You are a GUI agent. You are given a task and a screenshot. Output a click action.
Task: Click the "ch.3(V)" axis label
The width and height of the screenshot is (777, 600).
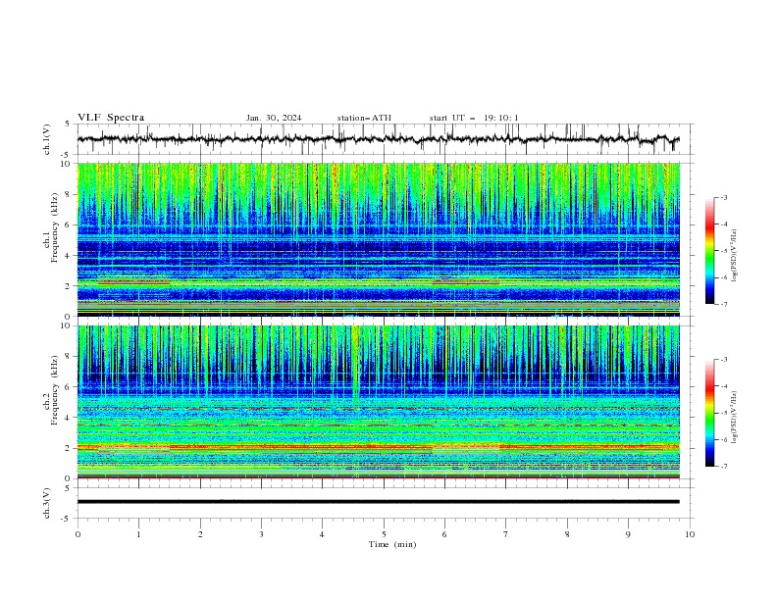(47, 503)
